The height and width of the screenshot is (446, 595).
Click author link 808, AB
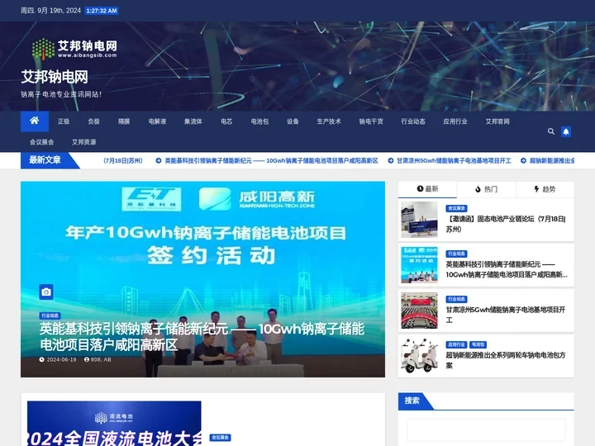98,359
